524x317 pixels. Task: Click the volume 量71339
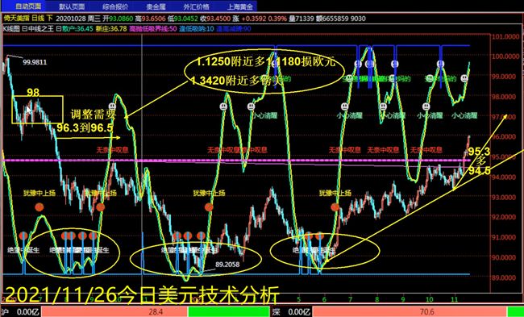tap(302, 19)
